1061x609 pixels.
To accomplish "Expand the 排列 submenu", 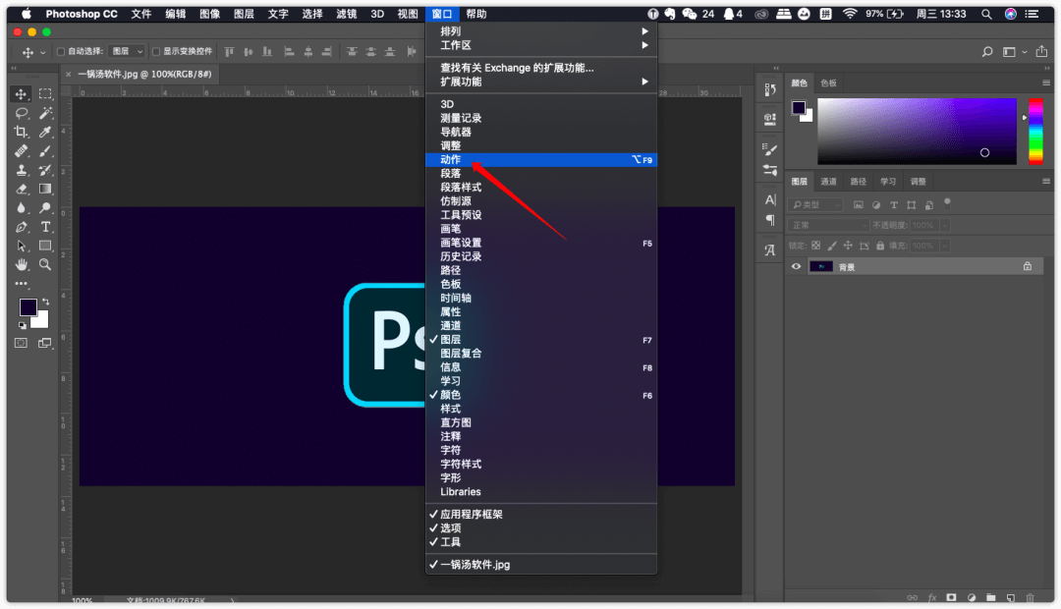I will 540,31.
